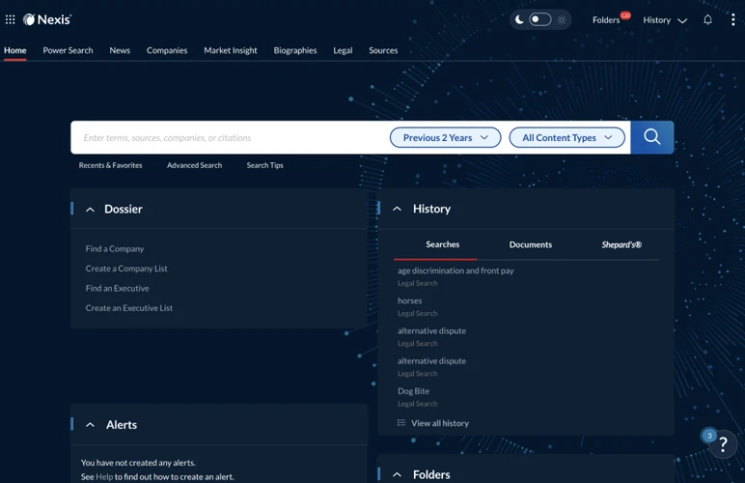This screenshot has height=483, width=745.
Task: Click the magnifying glass search button
Action: 651,137
